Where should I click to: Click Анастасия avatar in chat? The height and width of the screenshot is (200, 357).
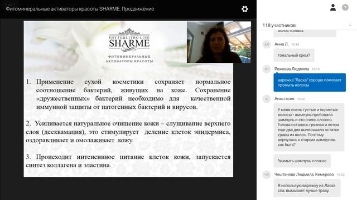point(267,99)
